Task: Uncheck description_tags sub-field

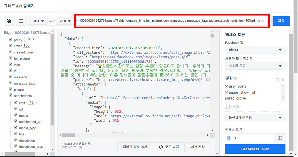Action: tap(16, 146)
